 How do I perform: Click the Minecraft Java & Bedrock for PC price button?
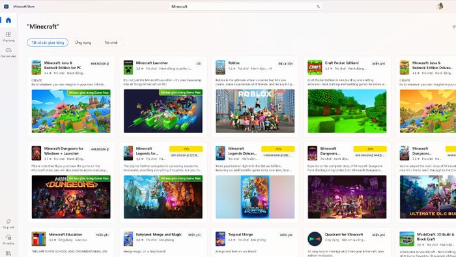click(x=100, y=63)
